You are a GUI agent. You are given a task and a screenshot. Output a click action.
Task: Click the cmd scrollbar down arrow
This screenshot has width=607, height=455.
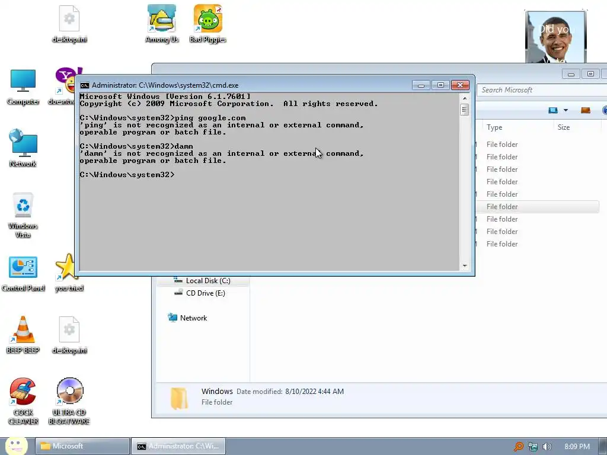coord(465,266)
